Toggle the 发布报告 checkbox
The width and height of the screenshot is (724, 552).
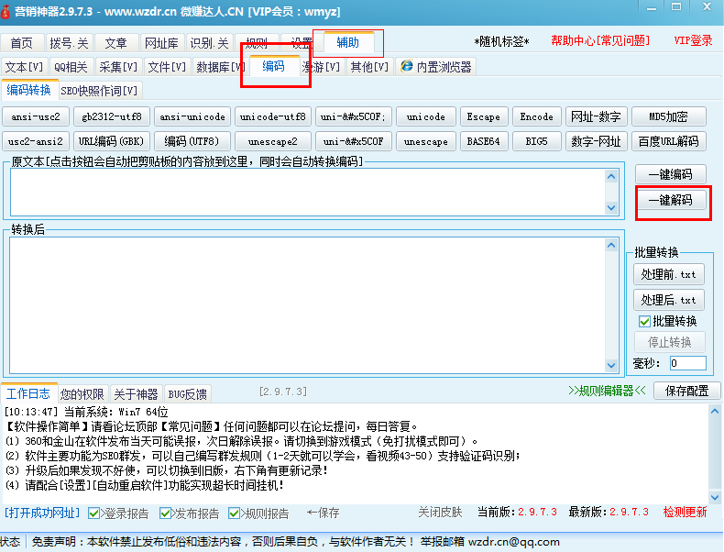(x=165, y=513)
